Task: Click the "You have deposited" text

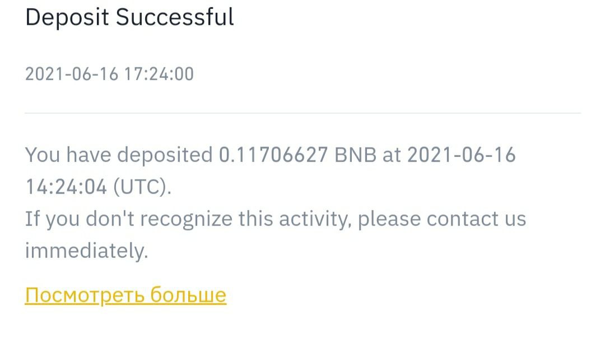Action: (x=119, y=155)
